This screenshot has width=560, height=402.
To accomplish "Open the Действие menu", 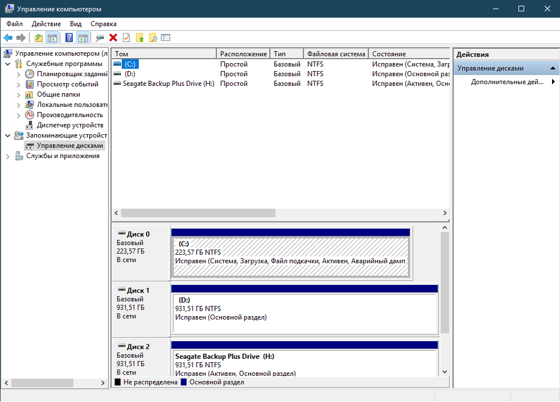I will (46, 23).
